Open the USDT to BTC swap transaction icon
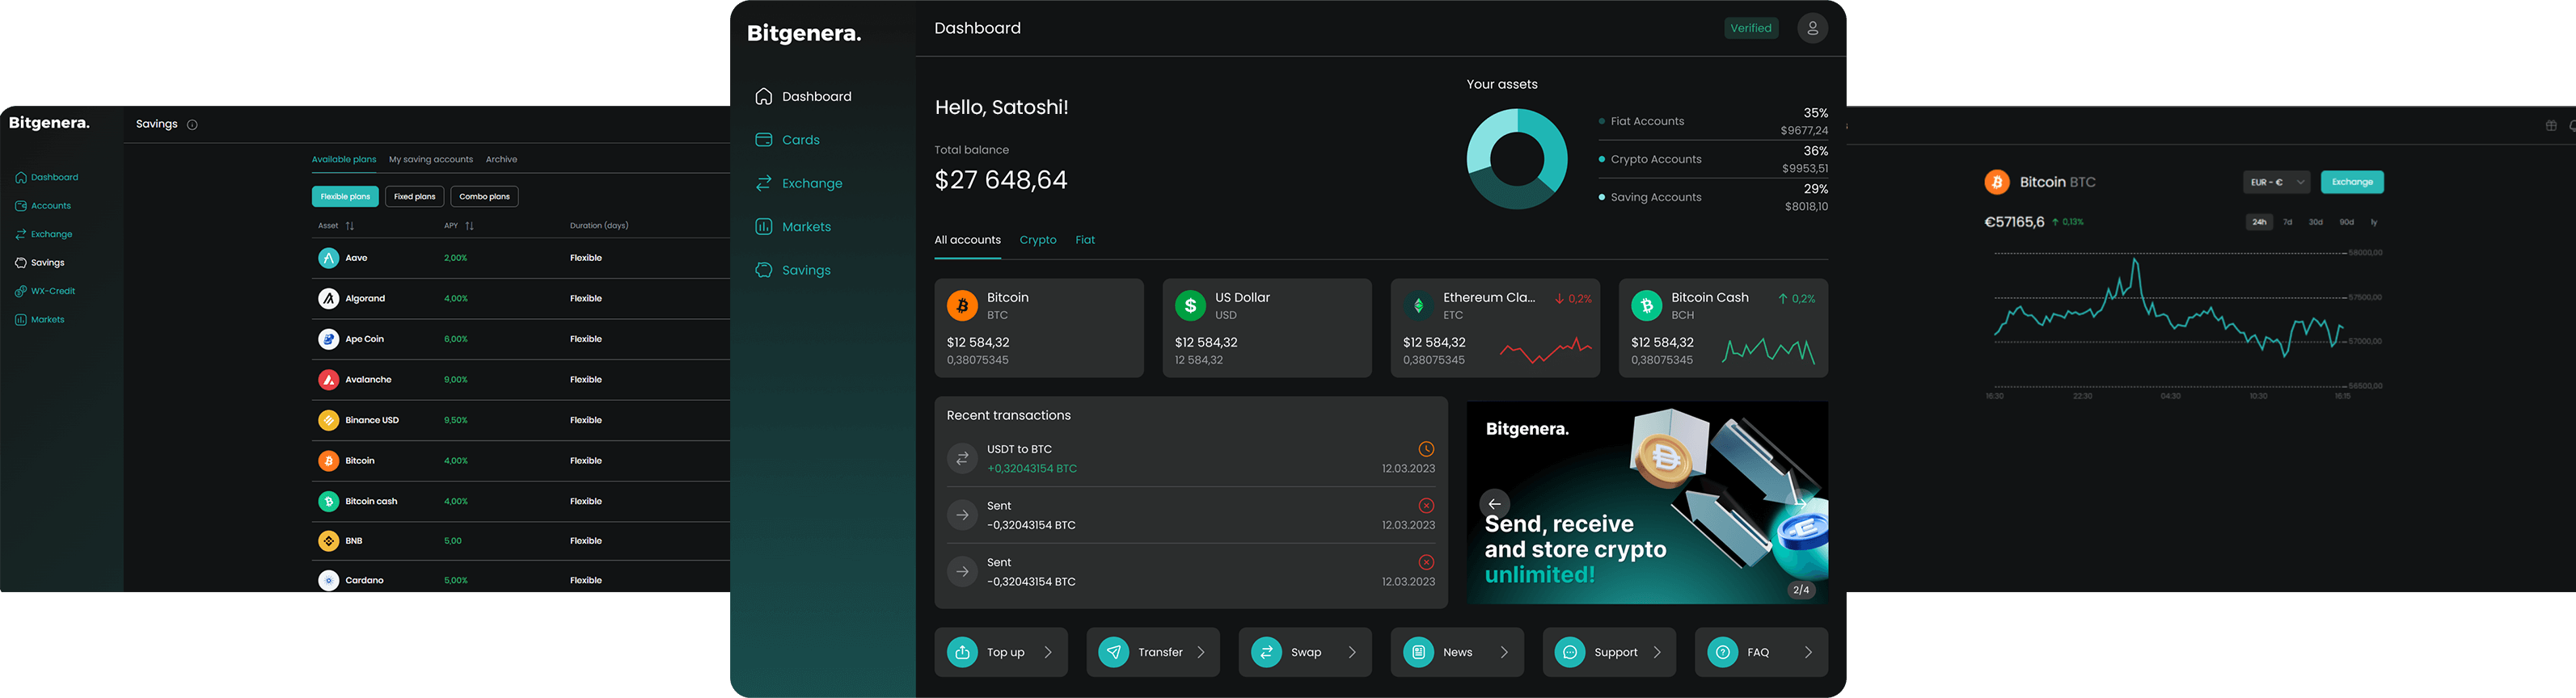Screen dimensions: 2576x698 [x=962, y=458]
